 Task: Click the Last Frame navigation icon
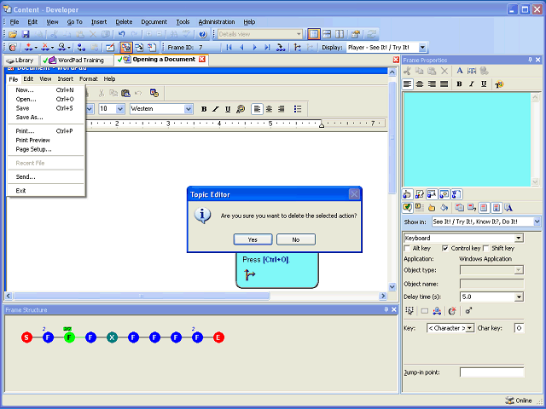pyautogui.click(x=267, y=48)
